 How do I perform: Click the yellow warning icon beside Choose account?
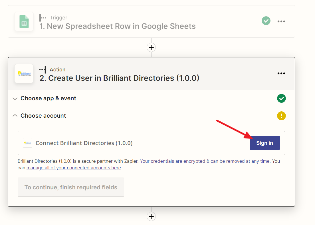point(281,116)
